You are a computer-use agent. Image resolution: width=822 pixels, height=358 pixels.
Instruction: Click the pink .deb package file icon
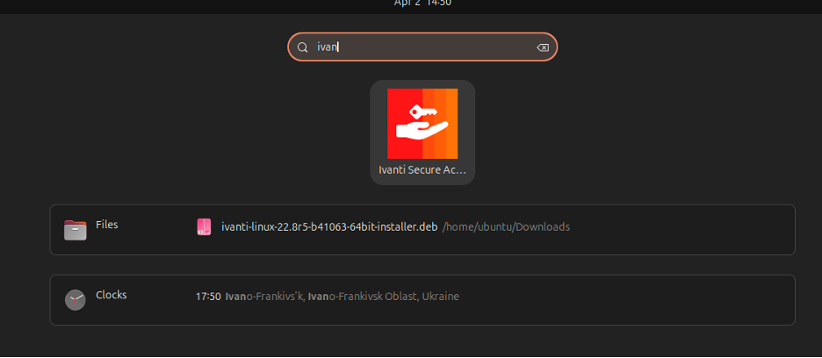click(204, 227)
